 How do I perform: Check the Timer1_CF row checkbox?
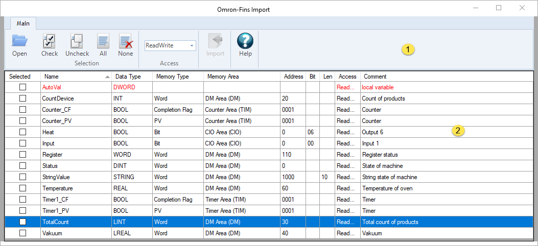click(22, 200)
